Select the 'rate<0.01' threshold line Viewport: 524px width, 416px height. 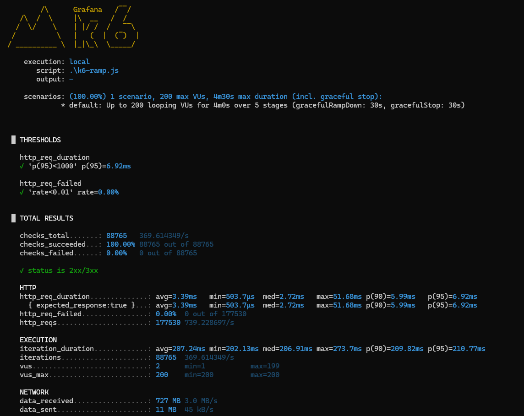69,192
